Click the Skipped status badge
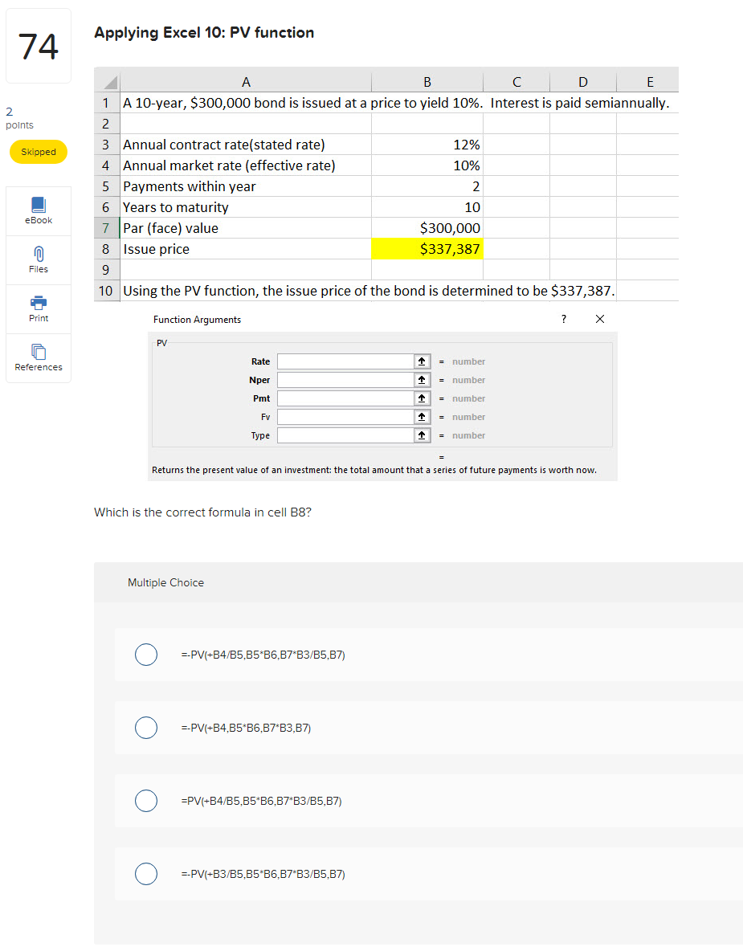 point(38,152)
